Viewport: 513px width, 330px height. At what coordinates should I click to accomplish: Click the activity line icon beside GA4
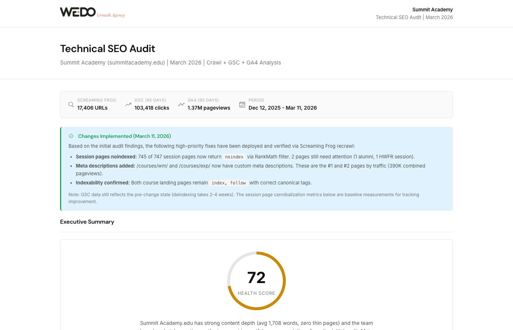[181, 104]
